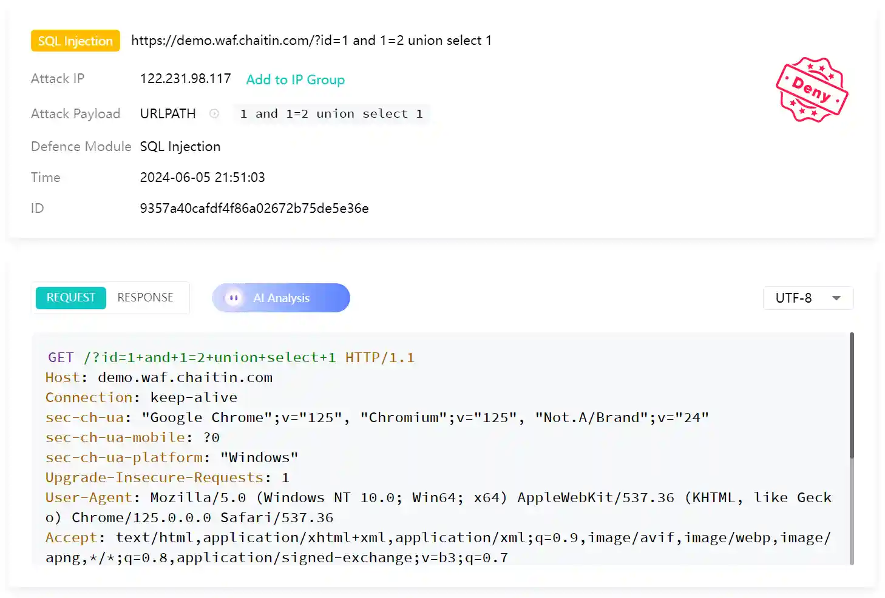Click the GET request line in code
The height and width of the screenshot is (598, 885).
pos(231,357)
